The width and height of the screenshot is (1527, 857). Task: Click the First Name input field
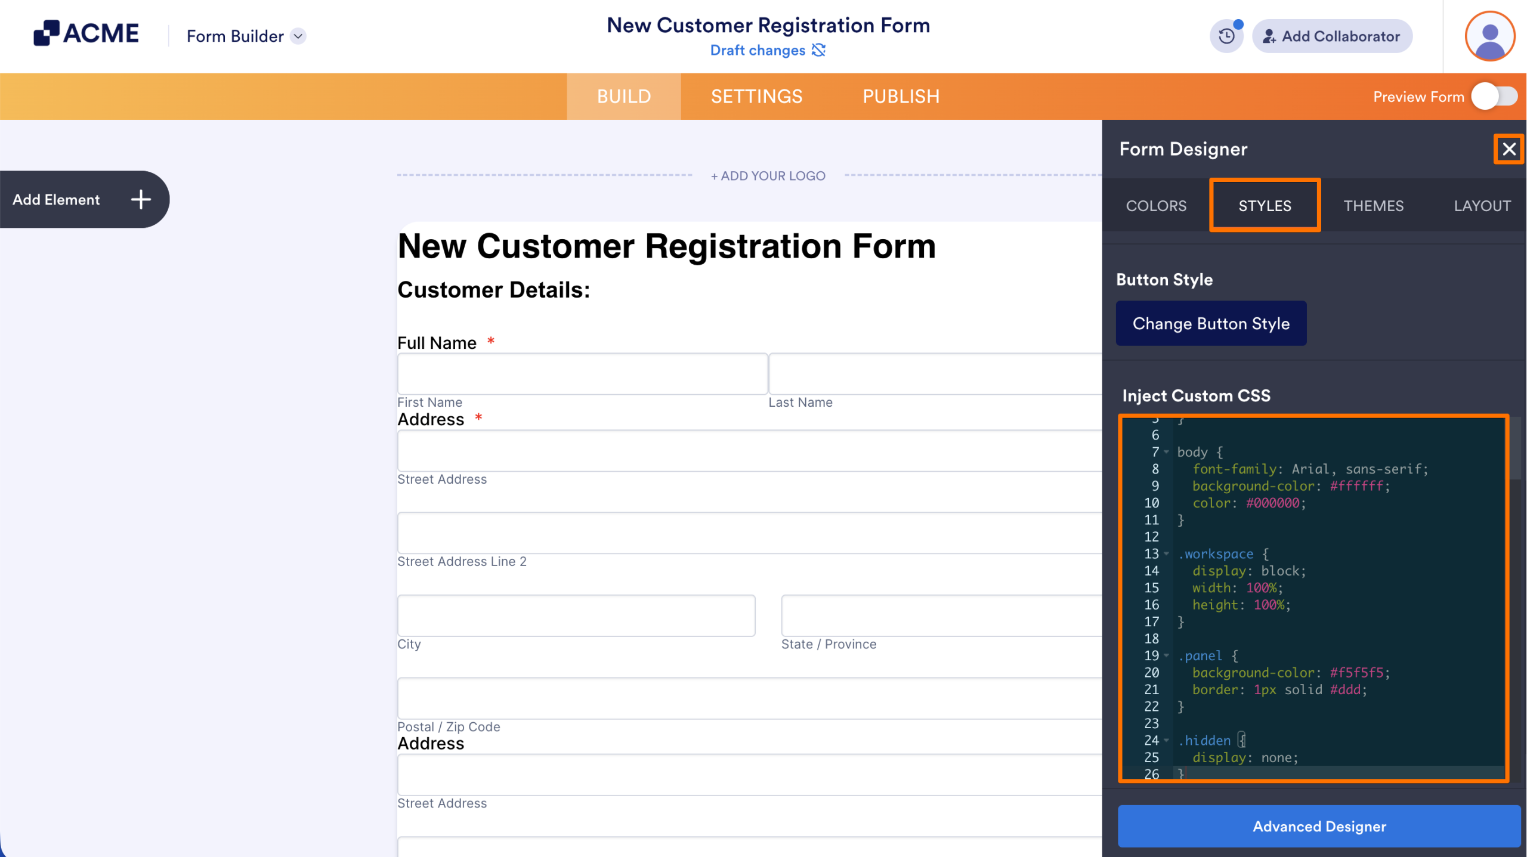click(582, 374)
